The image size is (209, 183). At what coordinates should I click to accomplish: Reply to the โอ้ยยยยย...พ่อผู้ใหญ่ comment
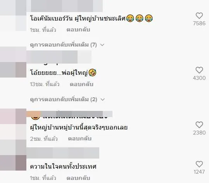(81, 84)
